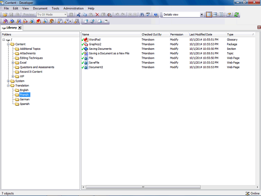Select the German folder
261x196 pixels.
tap(24, 99)
